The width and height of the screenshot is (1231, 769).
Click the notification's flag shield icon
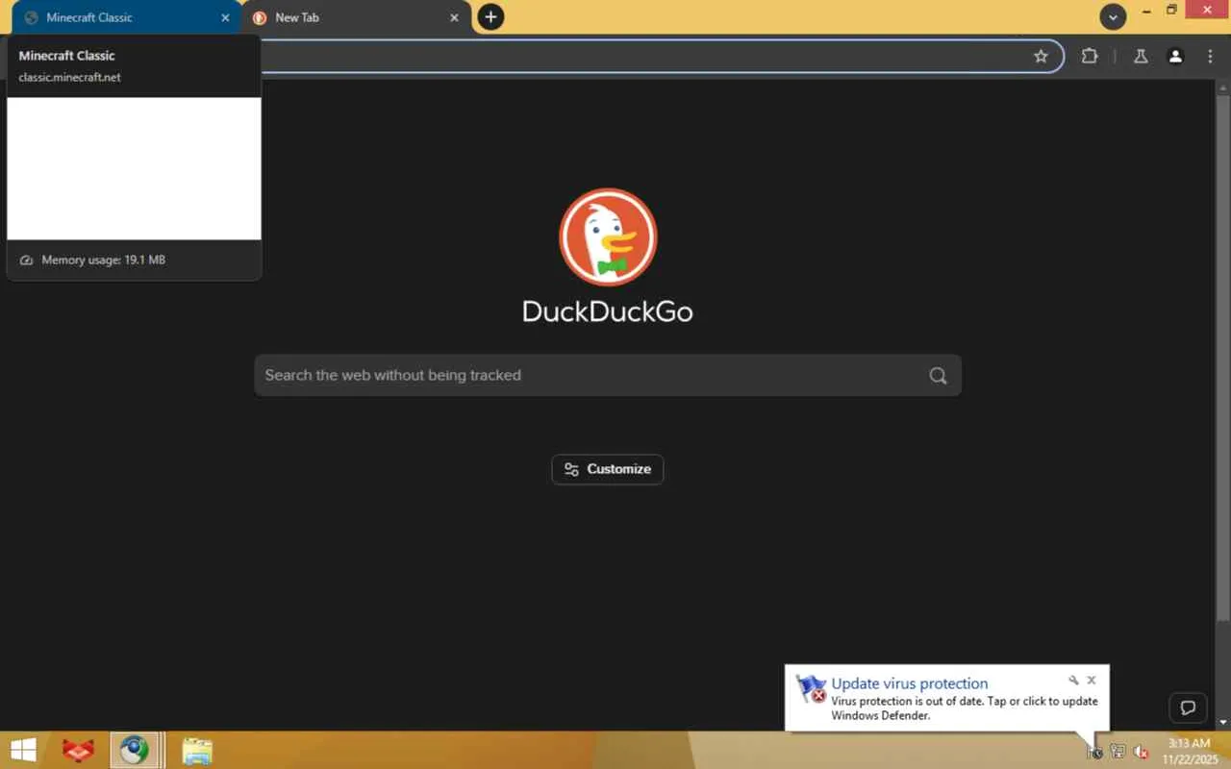pyautogui.click(x=812, y=688)
